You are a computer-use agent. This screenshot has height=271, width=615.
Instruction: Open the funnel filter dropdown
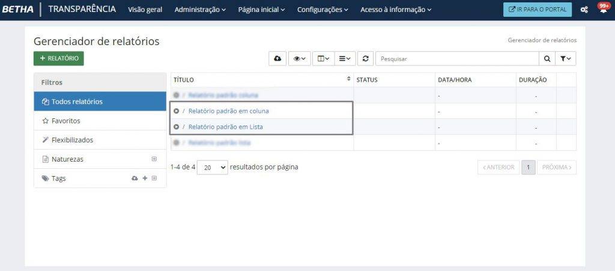pyautogui.click(x=566, y=59)
